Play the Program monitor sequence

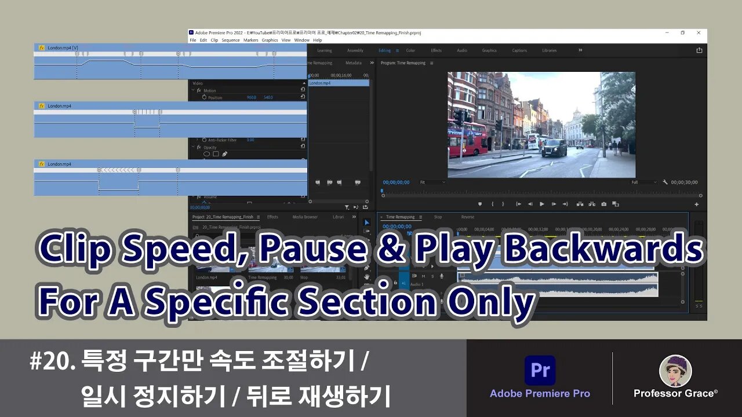(x=542, y=204)
